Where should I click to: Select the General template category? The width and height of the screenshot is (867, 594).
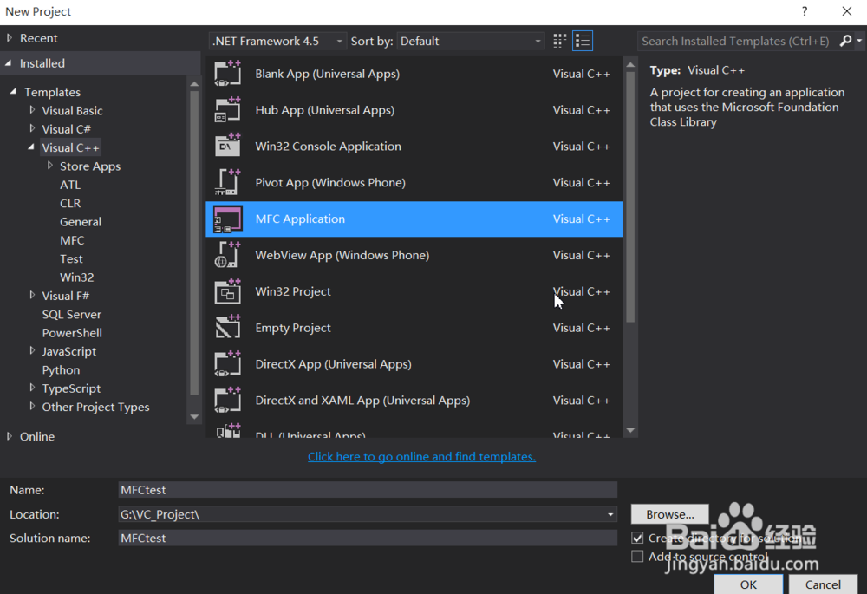point(81,222)
